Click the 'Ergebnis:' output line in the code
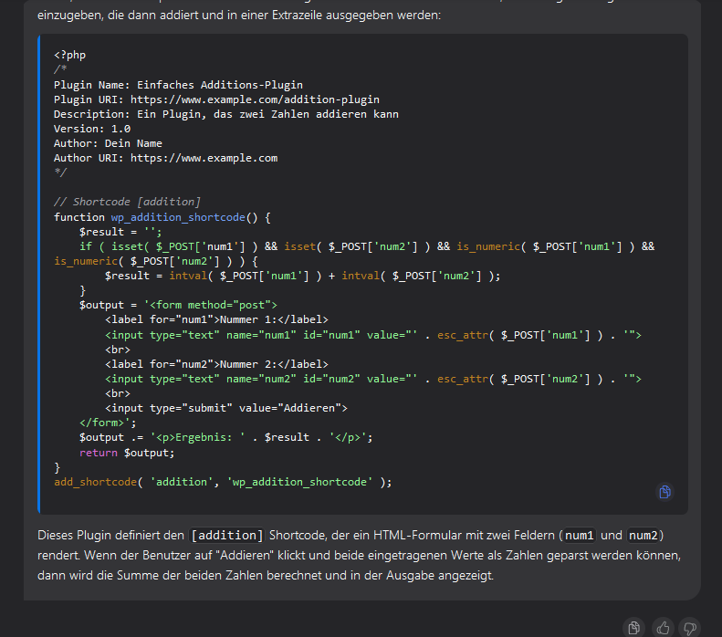Image resolution: width=722 pixels, height=637 pixels. click(x=225, y=437)
